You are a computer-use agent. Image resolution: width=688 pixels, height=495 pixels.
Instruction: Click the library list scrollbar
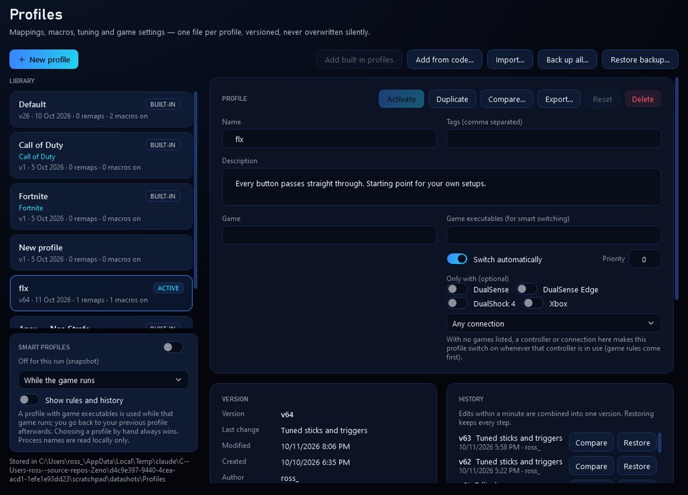tap(196, 189)
